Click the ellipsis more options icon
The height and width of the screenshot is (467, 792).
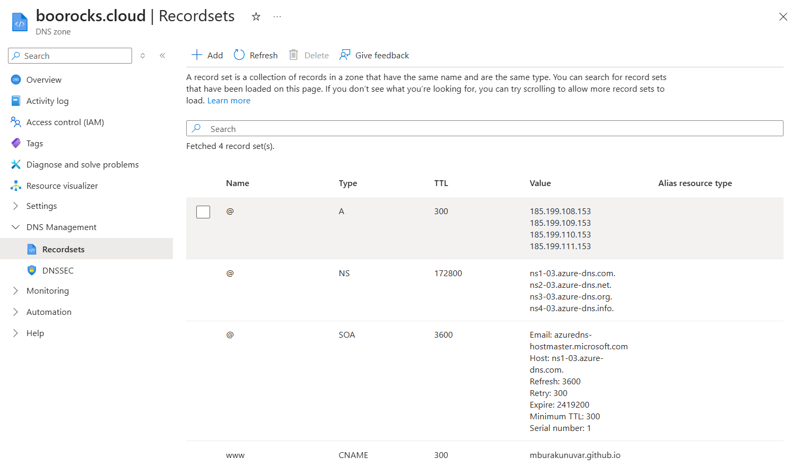tap(277, 16)
